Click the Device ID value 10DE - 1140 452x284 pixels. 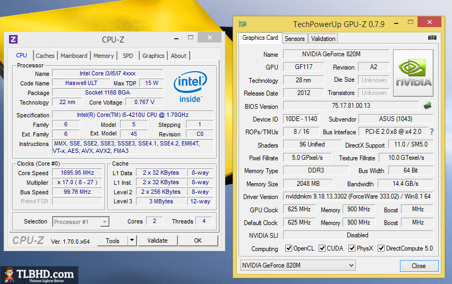[301, 119]
